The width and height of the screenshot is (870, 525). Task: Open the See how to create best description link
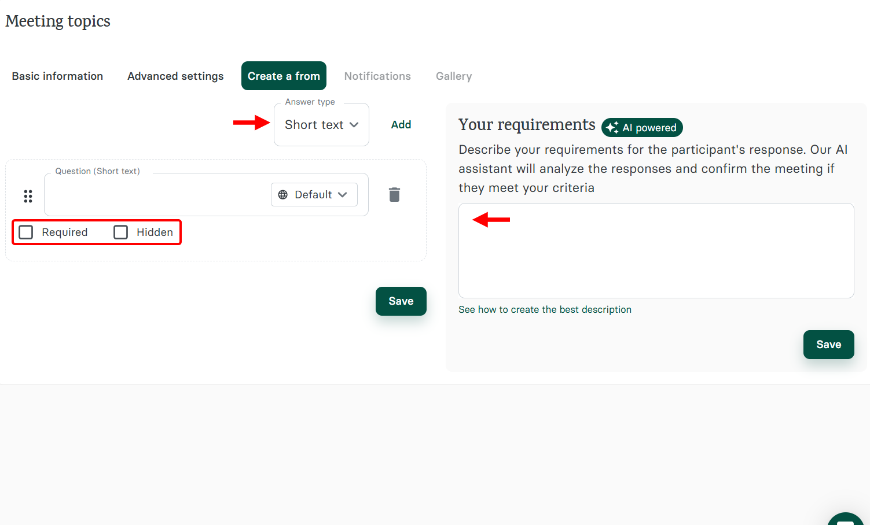(x=545, y=309)
